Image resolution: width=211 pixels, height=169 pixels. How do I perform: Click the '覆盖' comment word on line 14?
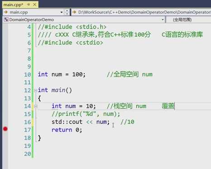click(168, 106)
